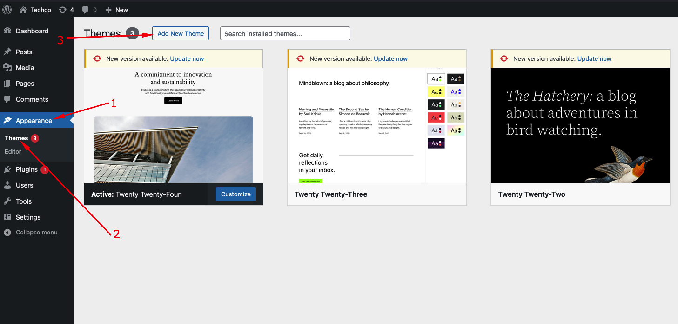Open the Settings menu in sidebar
This screenshot has height=324, width=678.
pyautogui.click(x=28, y=217)
